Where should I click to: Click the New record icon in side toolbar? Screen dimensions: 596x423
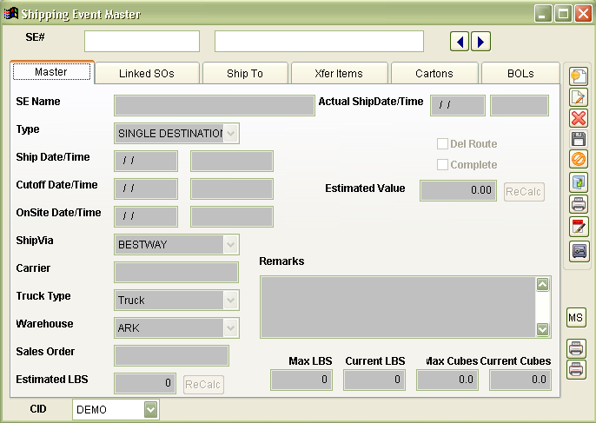coord(579,76)
